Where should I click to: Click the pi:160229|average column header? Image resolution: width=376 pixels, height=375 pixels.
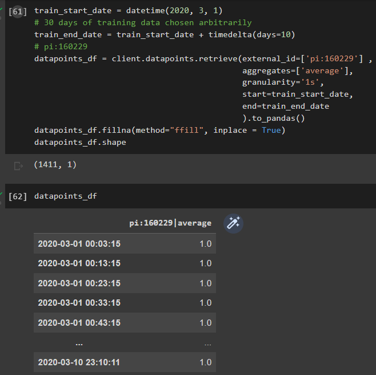click(170, 223)
